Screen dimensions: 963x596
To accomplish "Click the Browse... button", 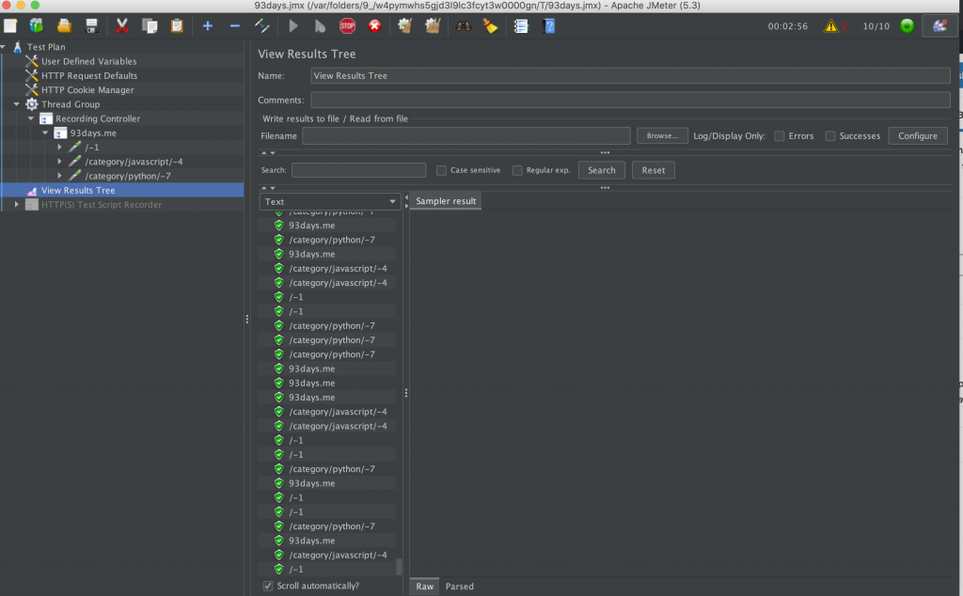I will [x=662, y=135].
